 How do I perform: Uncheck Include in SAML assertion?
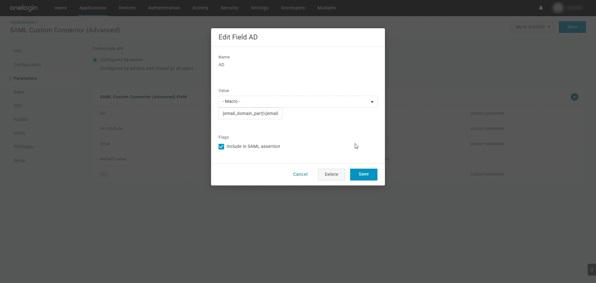click(221, 146)
